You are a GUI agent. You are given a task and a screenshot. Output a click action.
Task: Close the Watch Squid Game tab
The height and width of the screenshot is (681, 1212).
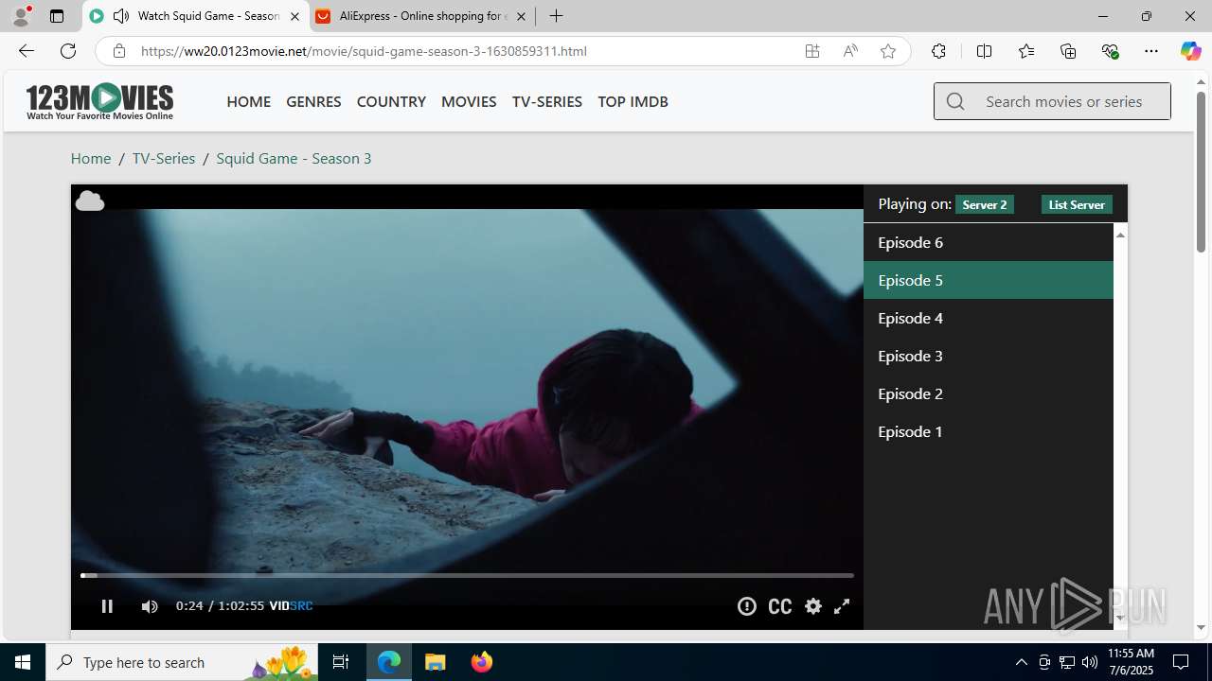[x=294, y=16]
